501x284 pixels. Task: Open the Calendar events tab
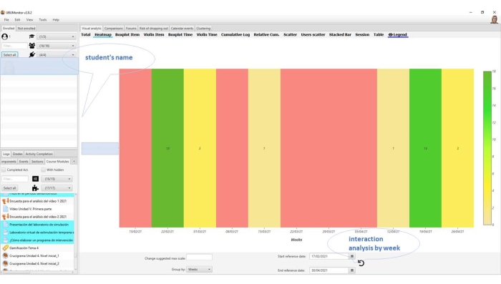click(x=182, y=29)
